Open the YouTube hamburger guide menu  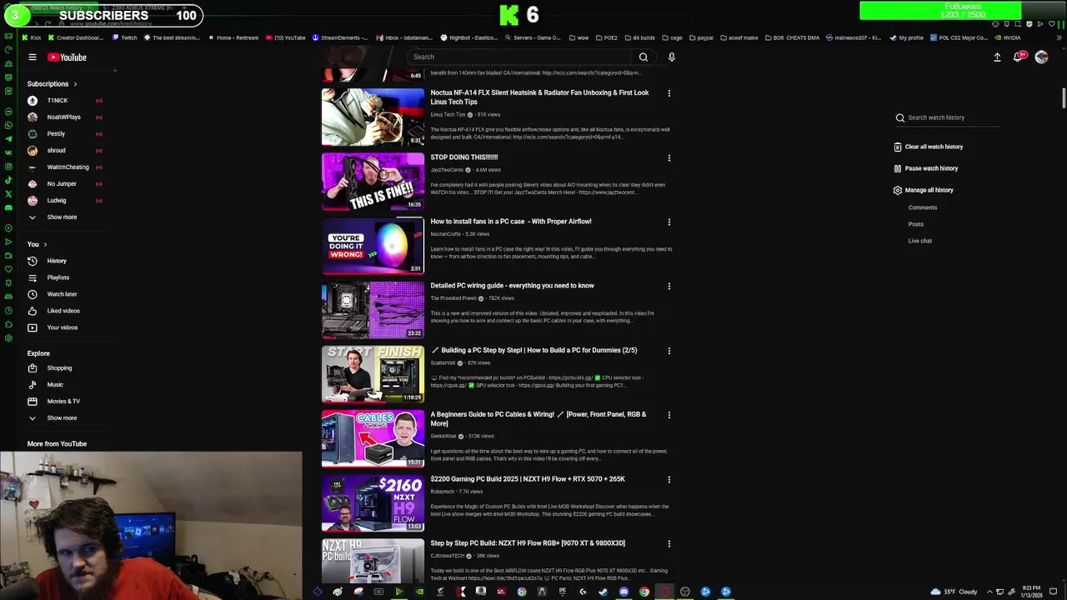pyautogui.click(x=33, y=57)
